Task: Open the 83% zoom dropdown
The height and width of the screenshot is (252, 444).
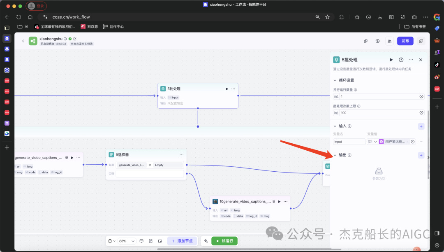Action: [x=127, y=241]
